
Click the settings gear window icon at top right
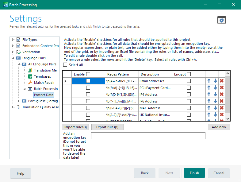[221, 20]
